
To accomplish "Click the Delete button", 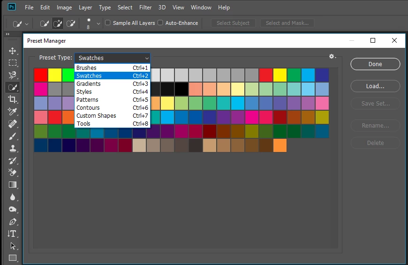I will [375, 143].
